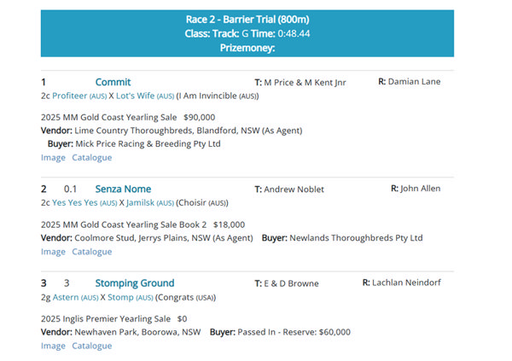Viewport: 512px width, 361px height.
Task: Open Catalogue link for Stomping Ground
Action: (91, 346)
